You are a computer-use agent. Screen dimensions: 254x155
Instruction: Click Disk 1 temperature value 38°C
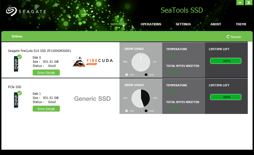(171, 92)
